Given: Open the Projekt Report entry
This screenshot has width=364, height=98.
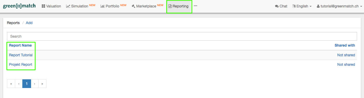Looking at the screenshot, I should (x=21, y=64).
